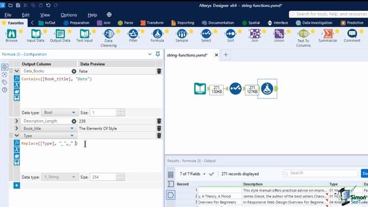Save the Type expression
Viewport: 368px width, 207px height.
tap(17, 162)
